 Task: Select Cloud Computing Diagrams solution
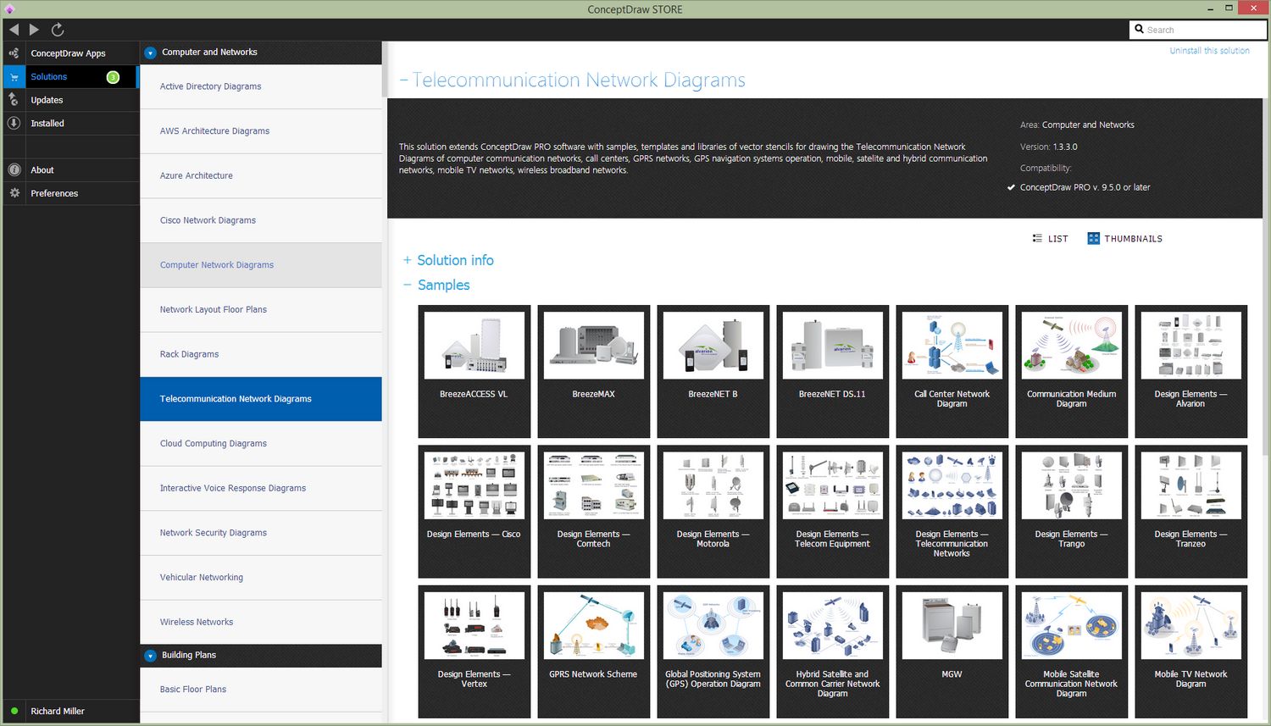[261, 444]
